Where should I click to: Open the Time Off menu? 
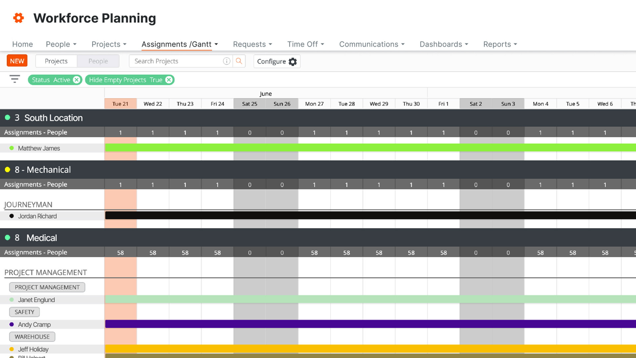pos(305,44)
